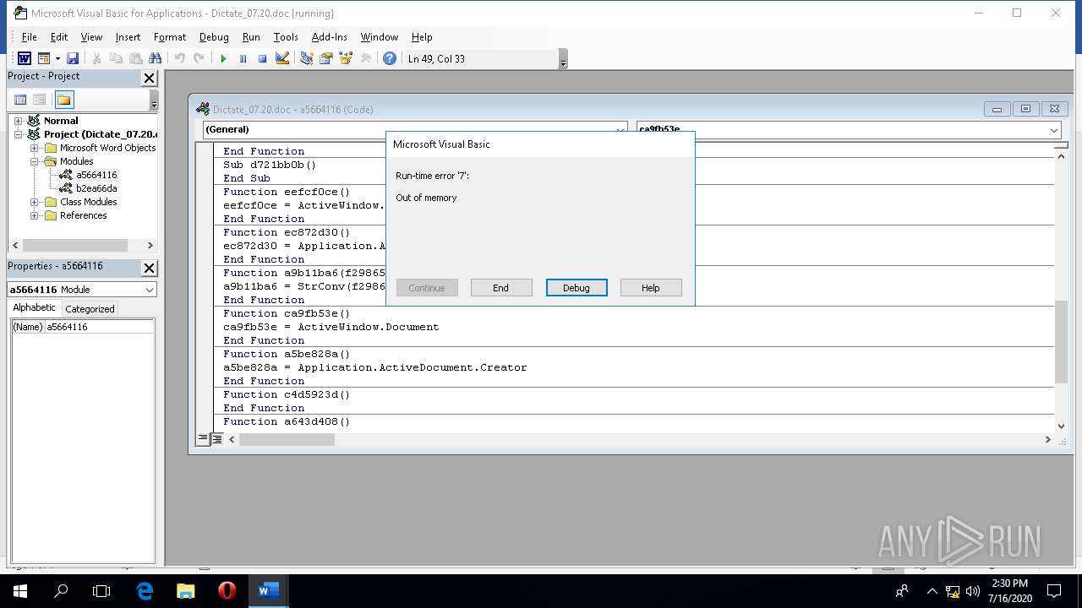Image resolution: width=1082 pixels, height=608 pixels.
Task: Collapse the Project (Dictate_07.20 node
Action: tap(19, 134)
